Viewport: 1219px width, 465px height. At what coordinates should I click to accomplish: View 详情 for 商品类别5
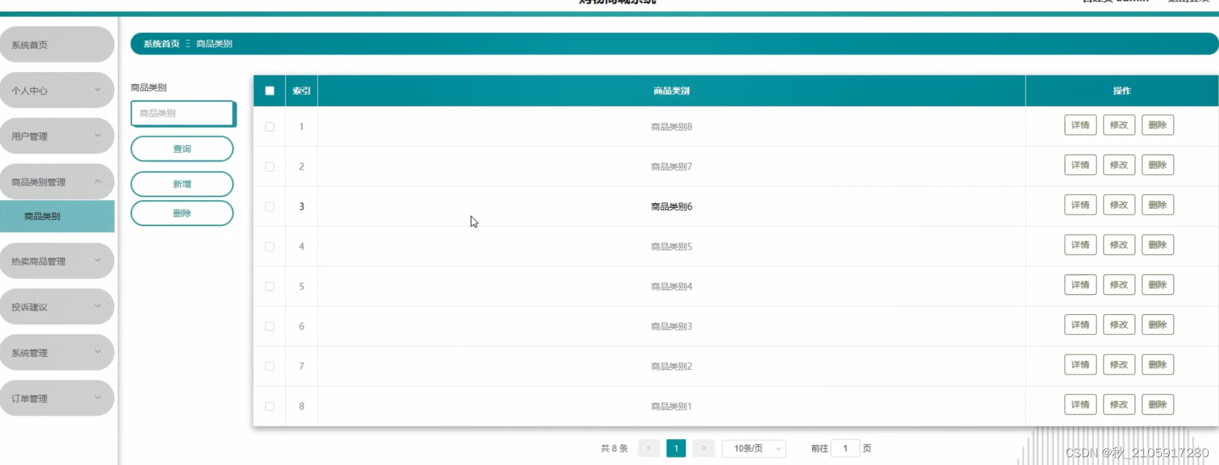[1080, 245]
